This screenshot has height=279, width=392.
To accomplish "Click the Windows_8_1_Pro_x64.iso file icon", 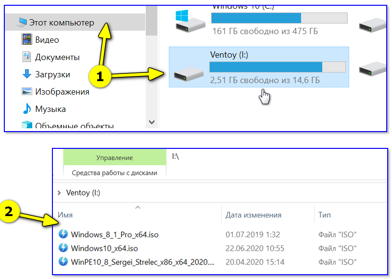I will coord(63,234).
